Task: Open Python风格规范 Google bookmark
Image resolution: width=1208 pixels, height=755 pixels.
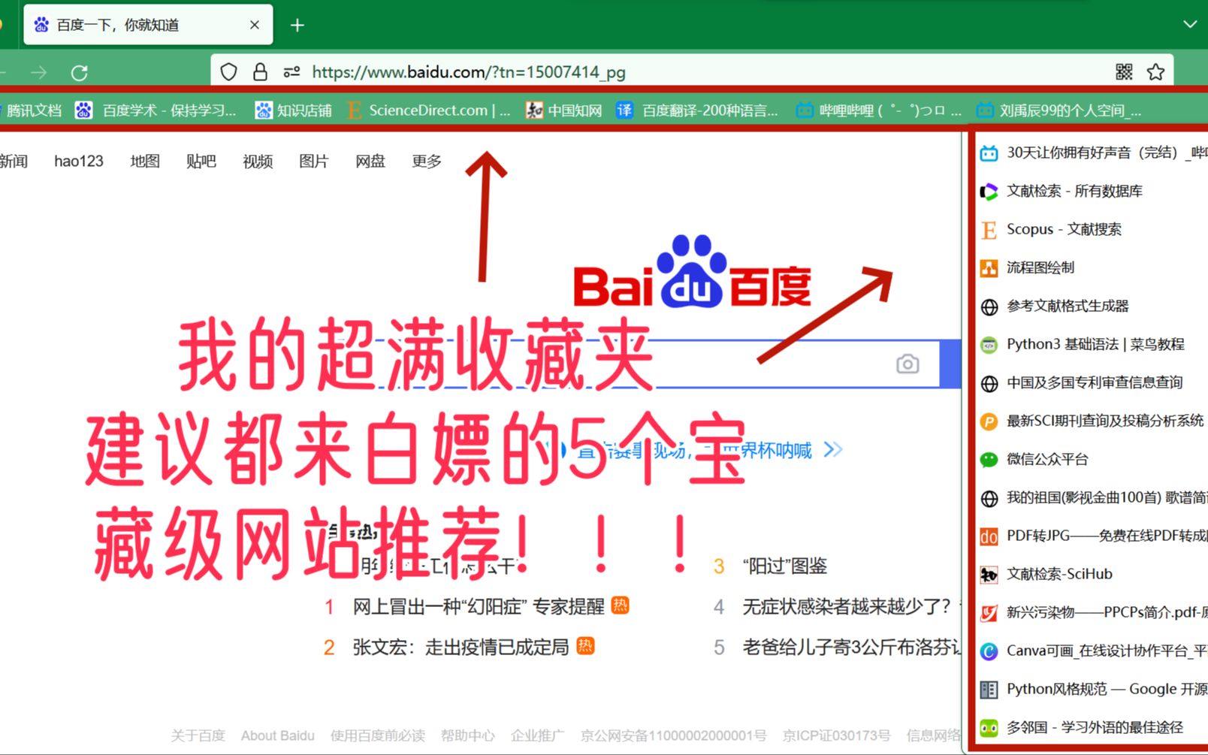Action: click(1093, 689)
